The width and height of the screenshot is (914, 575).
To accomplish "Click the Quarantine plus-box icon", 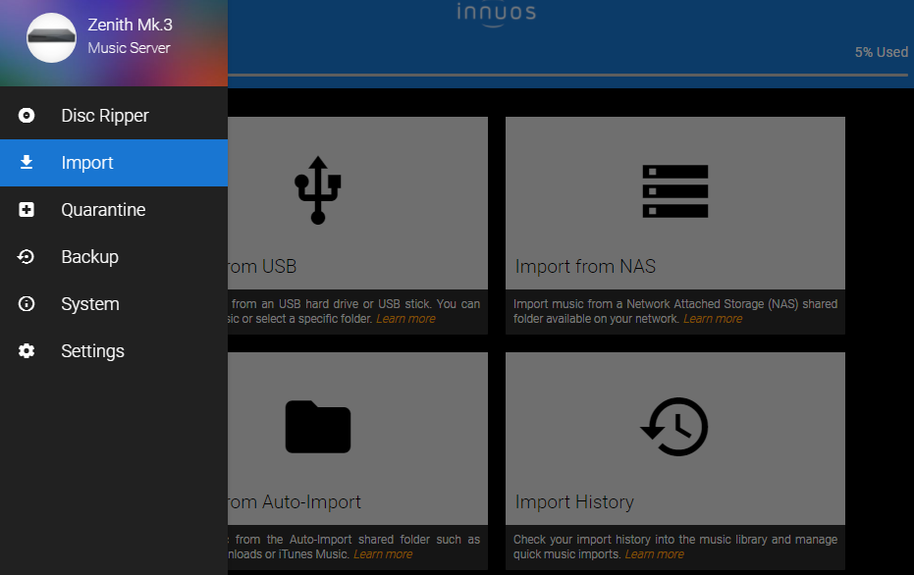I will (27, 210).
